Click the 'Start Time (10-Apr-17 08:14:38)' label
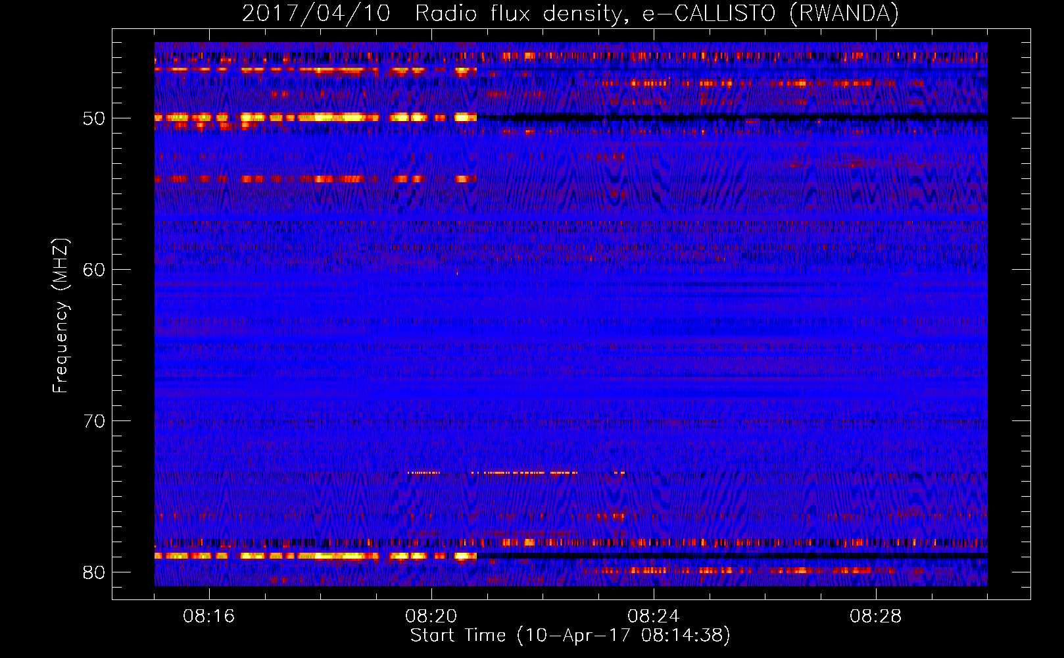 570,636
